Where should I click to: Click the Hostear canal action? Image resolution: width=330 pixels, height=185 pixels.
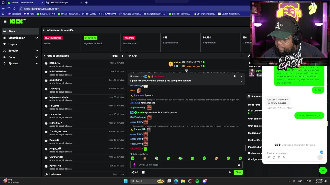[255, 153]
